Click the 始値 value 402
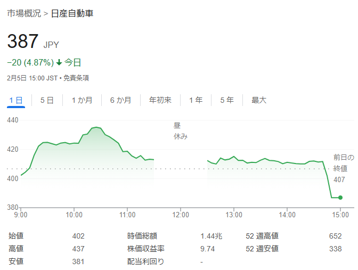This screenshot has width=358, height=270. [x=78, y=236]
